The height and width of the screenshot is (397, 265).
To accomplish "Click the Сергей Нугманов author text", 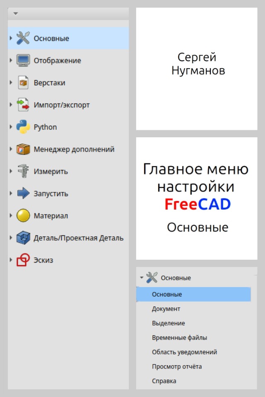I will (198, 64).
